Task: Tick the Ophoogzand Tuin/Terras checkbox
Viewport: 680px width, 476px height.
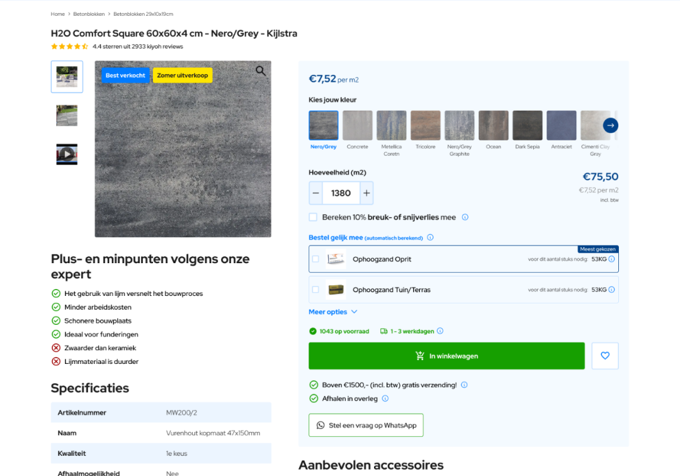Action: (315, 290)
